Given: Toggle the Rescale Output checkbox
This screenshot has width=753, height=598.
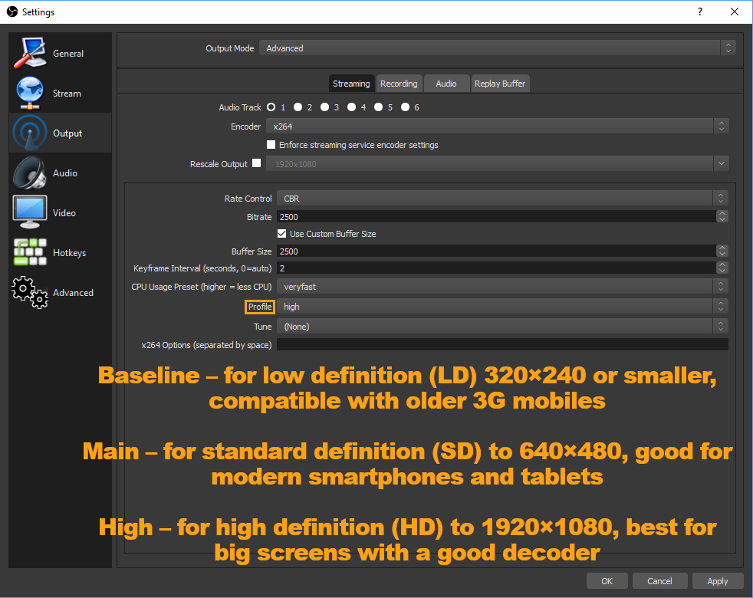Looking at the screenshot, I should (x=257, y=163).
